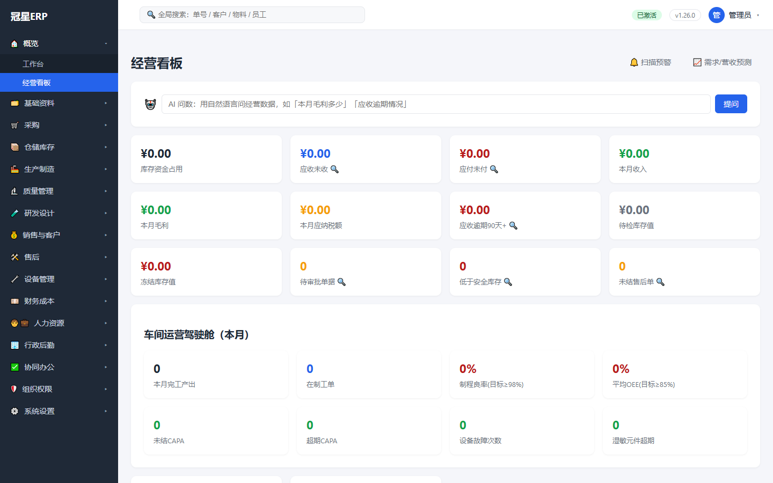Click the blue 管 user avatar
The height and width of the screenshot is (483, 773).
[717, 15]
